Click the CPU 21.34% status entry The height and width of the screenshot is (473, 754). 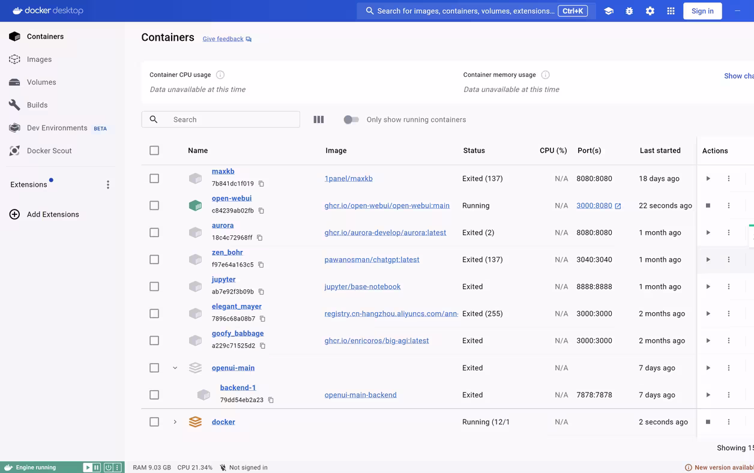195,468
